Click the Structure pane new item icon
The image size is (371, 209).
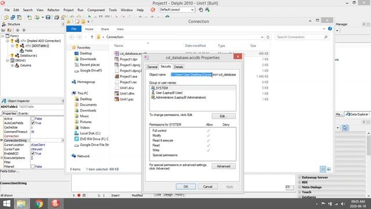[3, 30]
